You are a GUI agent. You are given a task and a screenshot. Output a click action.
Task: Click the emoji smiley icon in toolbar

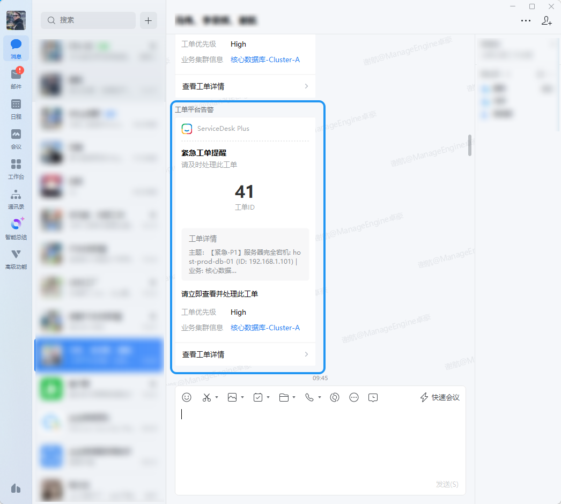tap(187, 397)
